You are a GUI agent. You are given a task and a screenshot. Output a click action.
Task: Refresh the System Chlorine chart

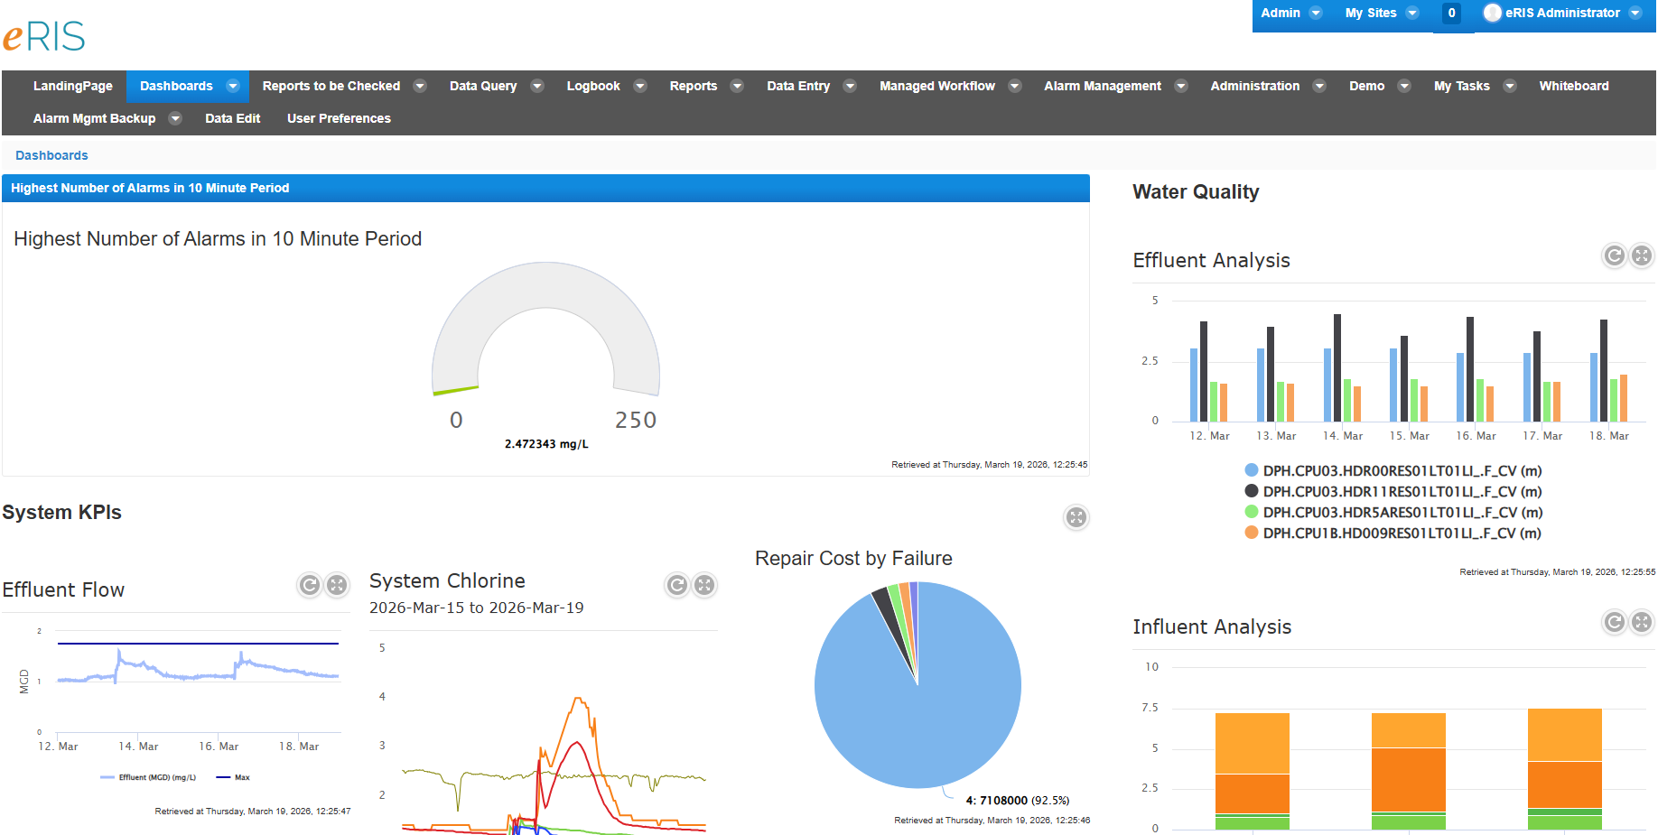tap(677, 585)
